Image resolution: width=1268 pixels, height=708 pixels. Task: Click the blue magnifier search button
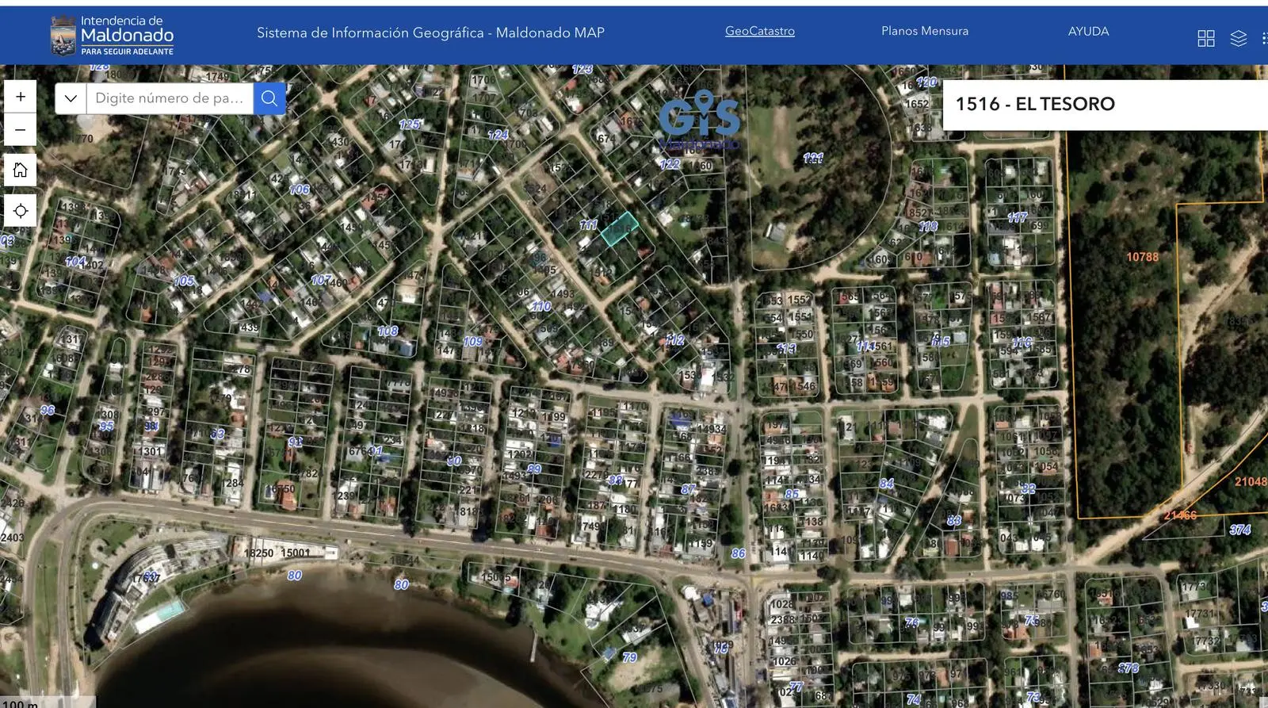[269, 98]
